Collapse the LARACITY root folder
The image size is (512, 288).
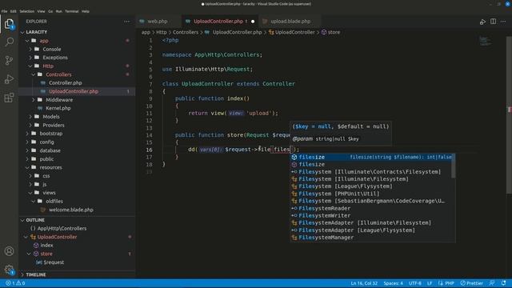tap(22, 32)
